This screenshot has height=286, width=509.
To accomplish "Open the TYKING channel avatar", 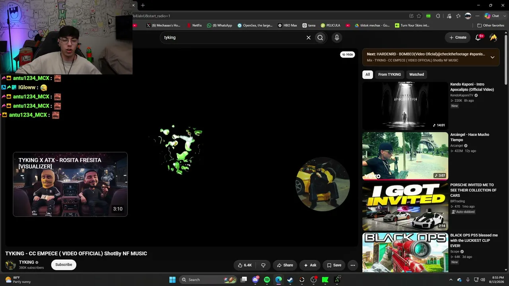I will coord(11,265).
